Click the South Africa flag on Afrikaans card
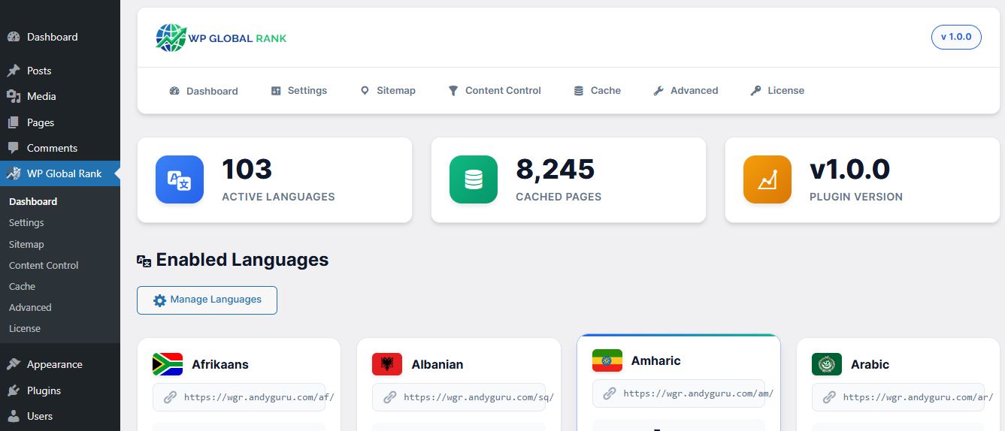The width and height of the screenshot is (1005, 431). [x=168, y=364]
